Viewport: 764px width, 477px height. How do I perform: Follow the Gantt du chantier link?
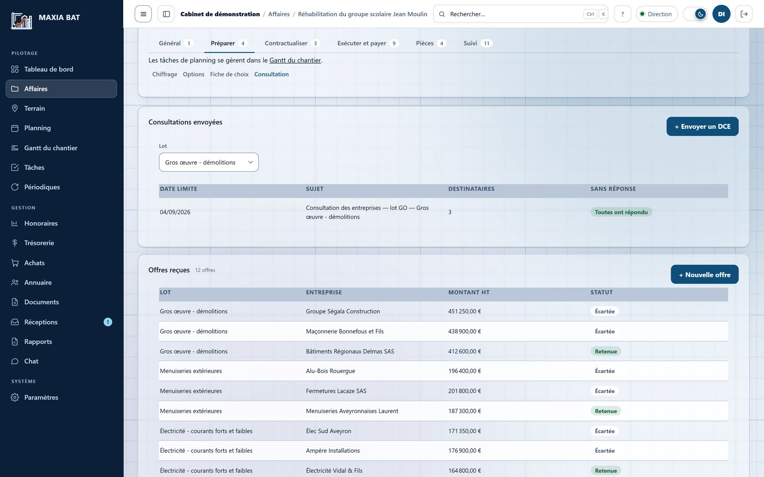point(295,60)
